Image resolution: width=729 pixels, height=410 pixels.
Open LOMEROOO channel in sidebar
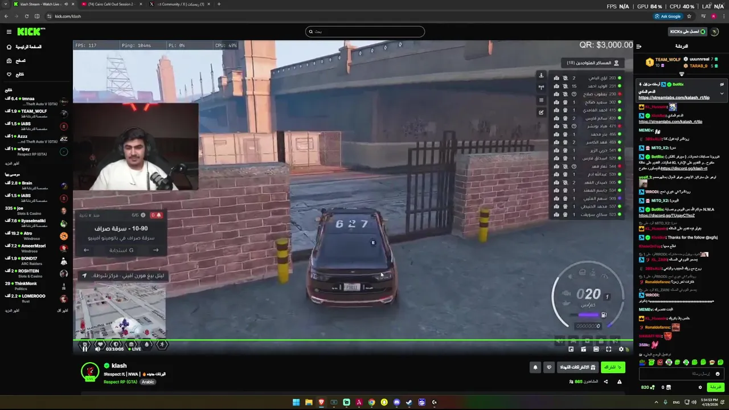[x=36, y=298]
